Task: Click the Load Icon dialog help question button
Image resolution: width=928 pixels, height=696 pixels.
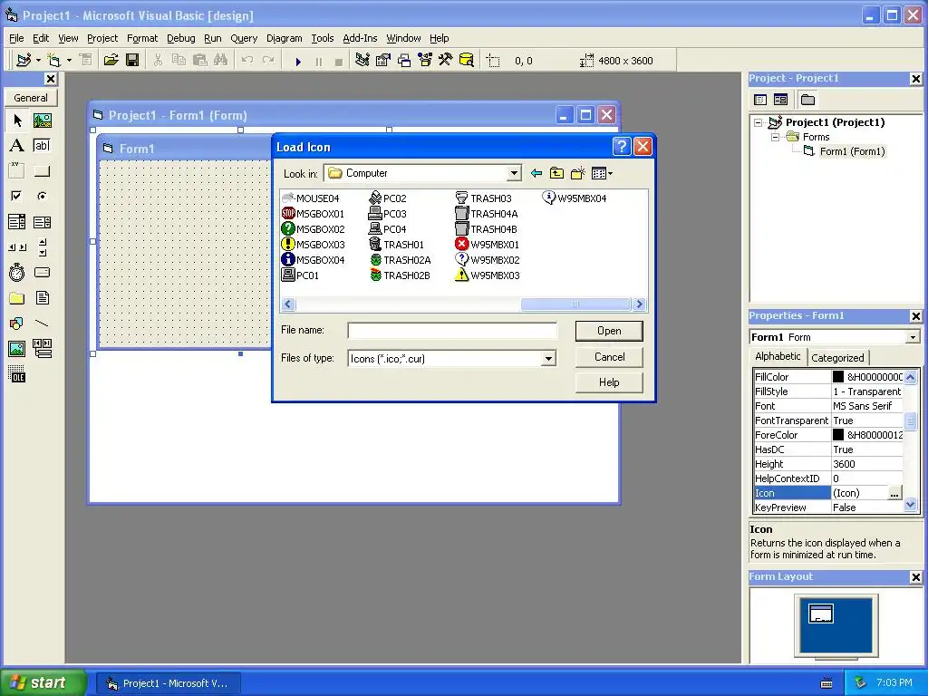Action: tap(622, 146)
